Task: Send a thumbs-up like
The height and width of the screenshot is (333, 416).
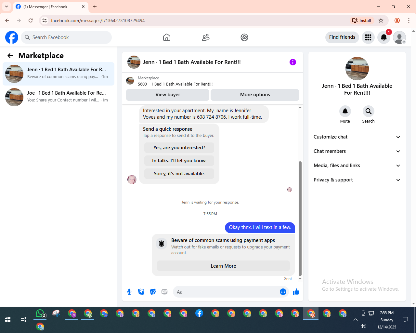Action: 296,292
